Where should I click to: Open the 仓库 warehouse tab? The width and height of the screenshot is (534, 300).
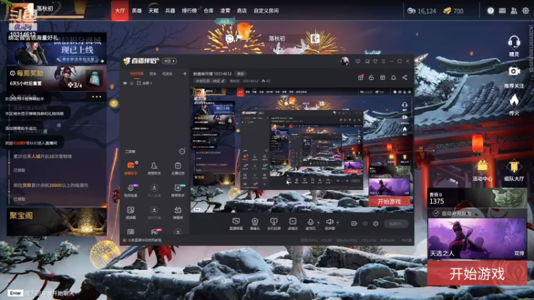point(208,11)
